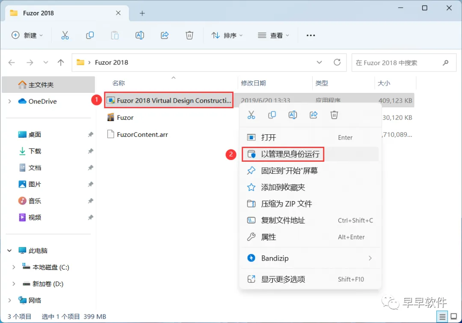Image resolution: width=462 pixels, height=323 pixels.
Task: Click the toolbar Paste clipboard icon
Action: [x=115, y=36]
